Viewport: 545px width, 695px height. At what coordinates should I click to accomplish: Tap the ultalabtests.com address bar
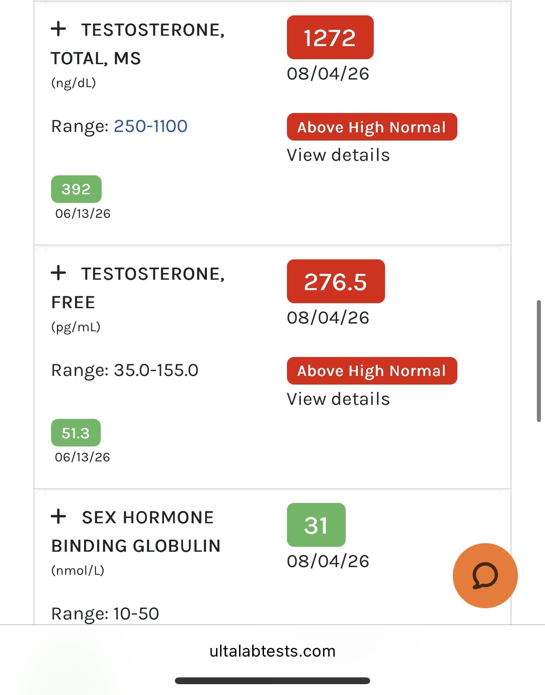pos(272,651)
